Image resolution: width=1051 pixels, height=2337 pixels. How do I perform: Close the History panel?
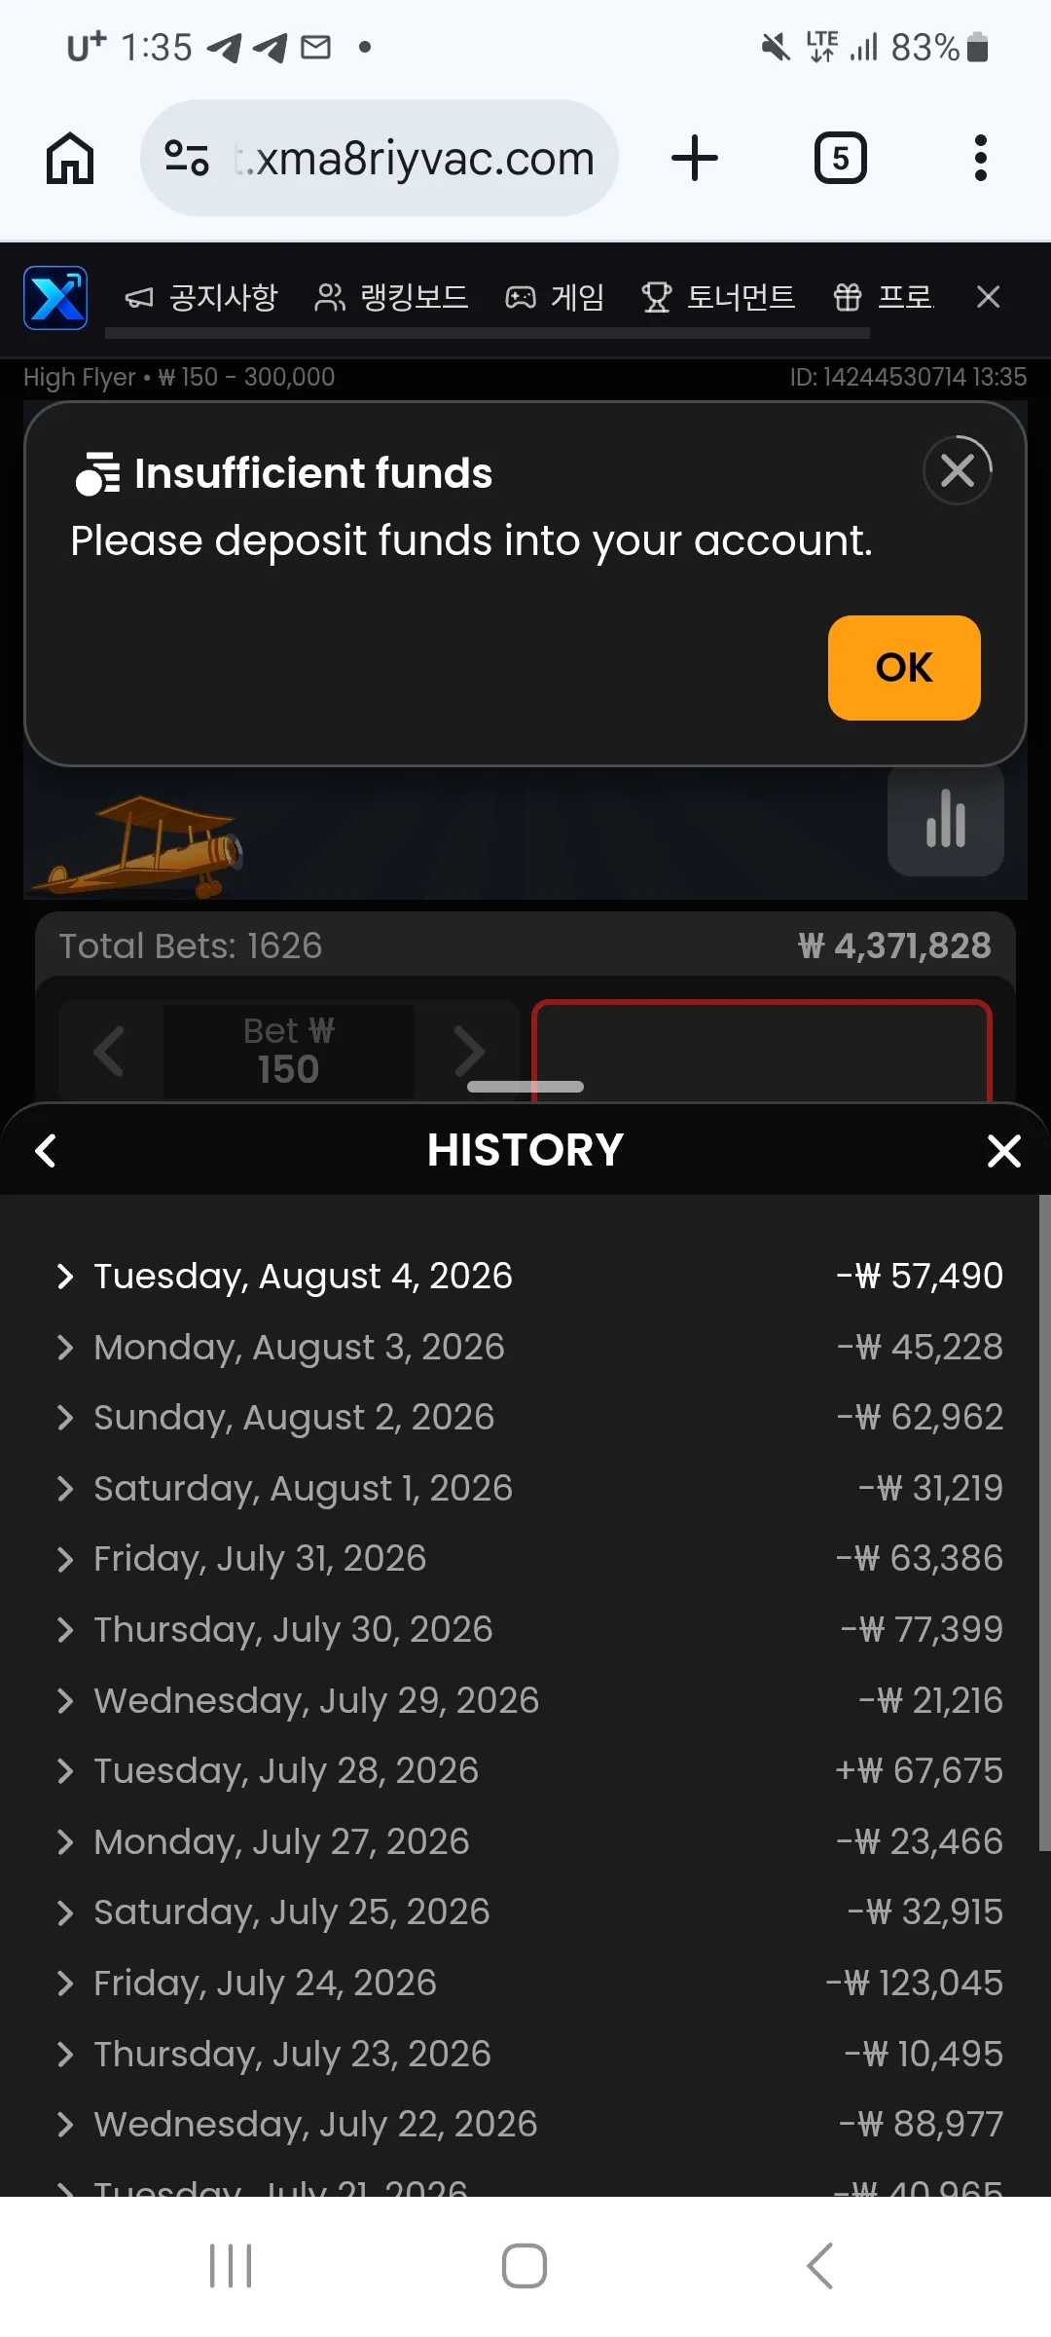point(1003,1151)
